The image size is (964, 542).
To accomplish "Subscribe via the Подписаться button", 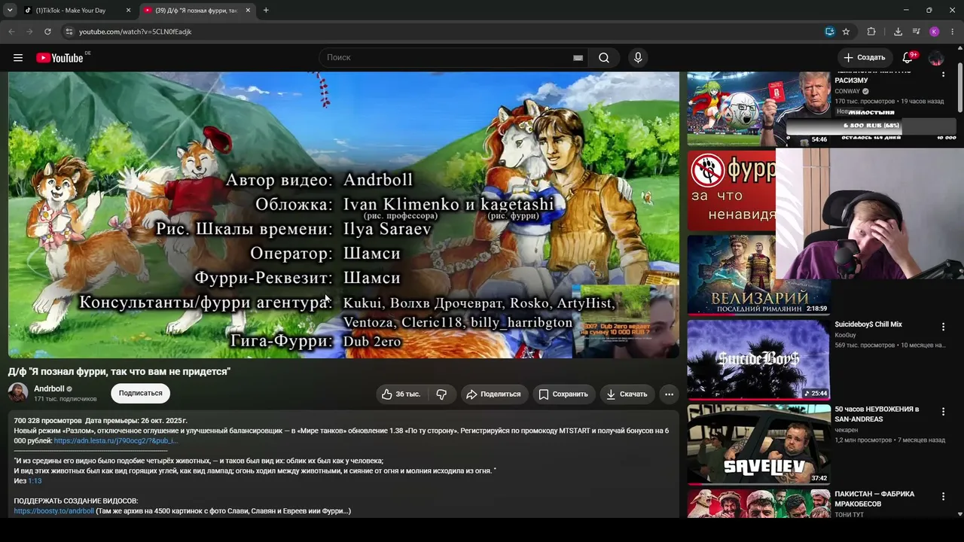I will (141, 393).
